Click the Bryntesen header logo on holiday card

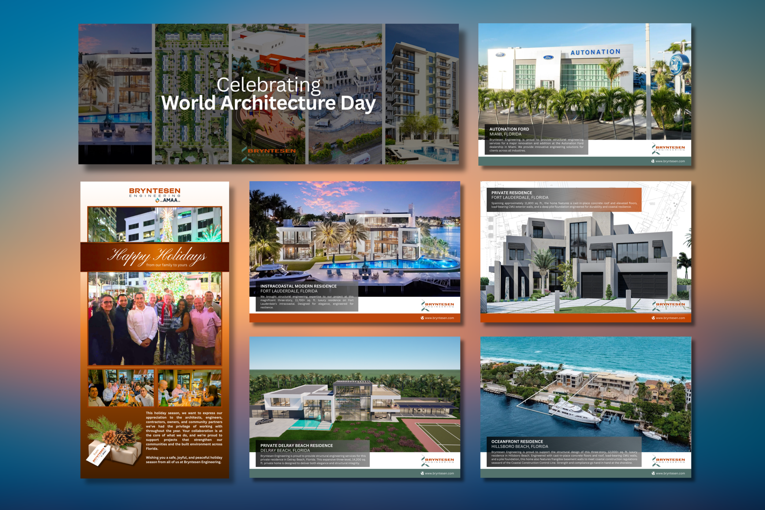pos(155,192)
